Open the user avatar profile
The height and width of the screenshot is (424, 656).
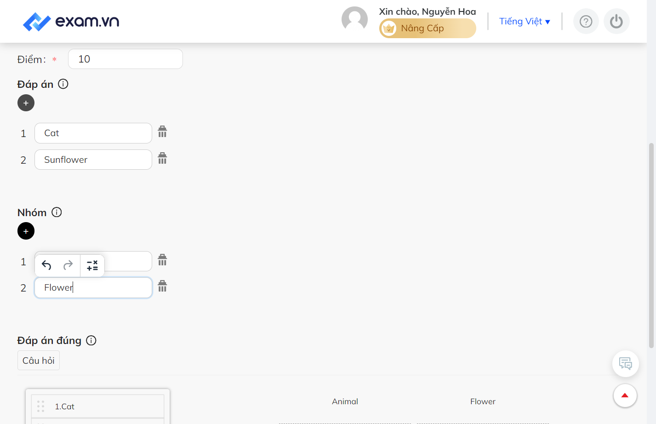pos(354,20)
